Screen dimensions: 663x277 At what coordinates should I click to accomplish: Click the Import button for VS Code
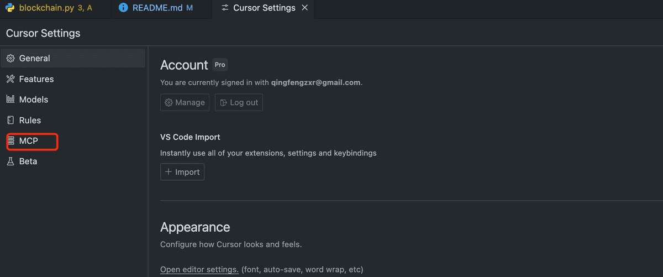click(182, 172)
